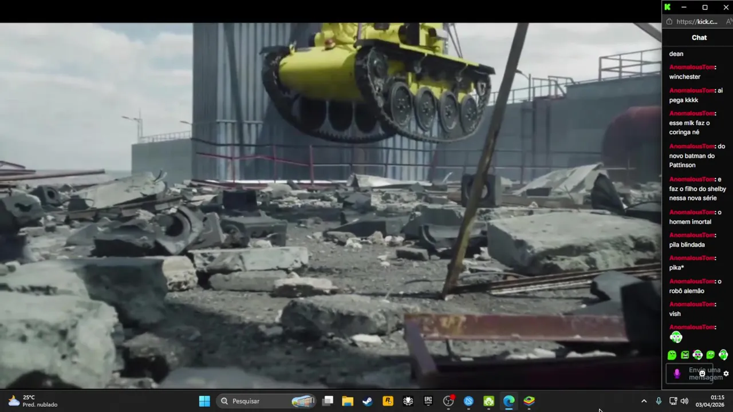
Task: Open BlueStacks from the taskbar
Action: (529, 401)
